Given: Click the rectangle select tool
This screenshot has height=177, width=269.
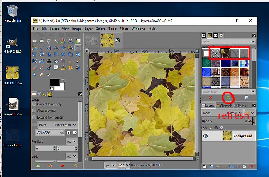Looking at the screenshot, I should (35, 41).
